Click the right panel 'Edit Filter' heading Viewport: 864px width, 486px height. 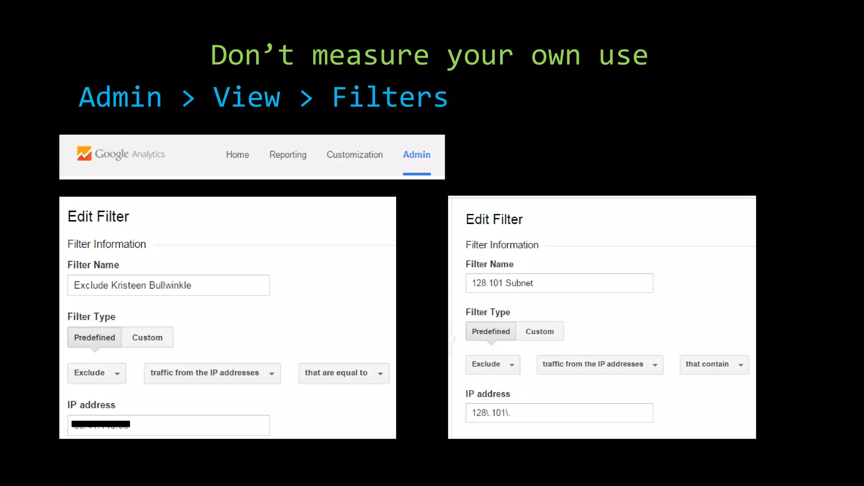[x=494, y=219]
